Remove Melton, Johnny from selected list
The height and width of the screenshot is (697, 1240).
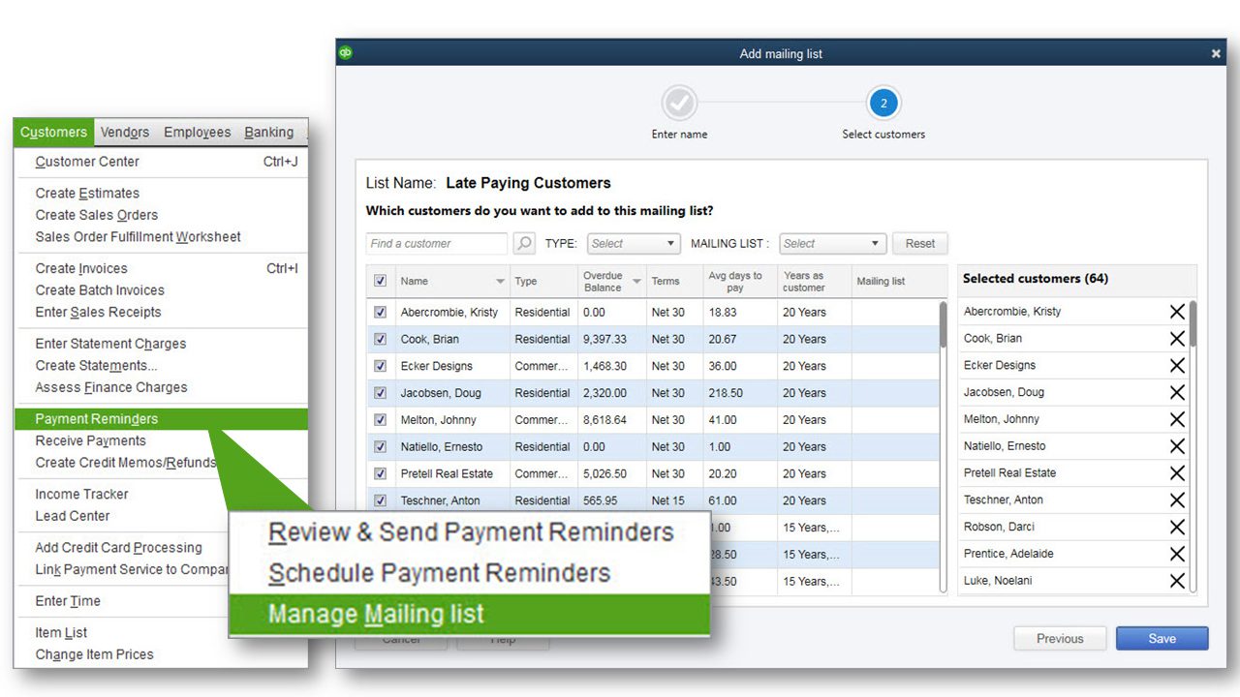[1177, 420]
